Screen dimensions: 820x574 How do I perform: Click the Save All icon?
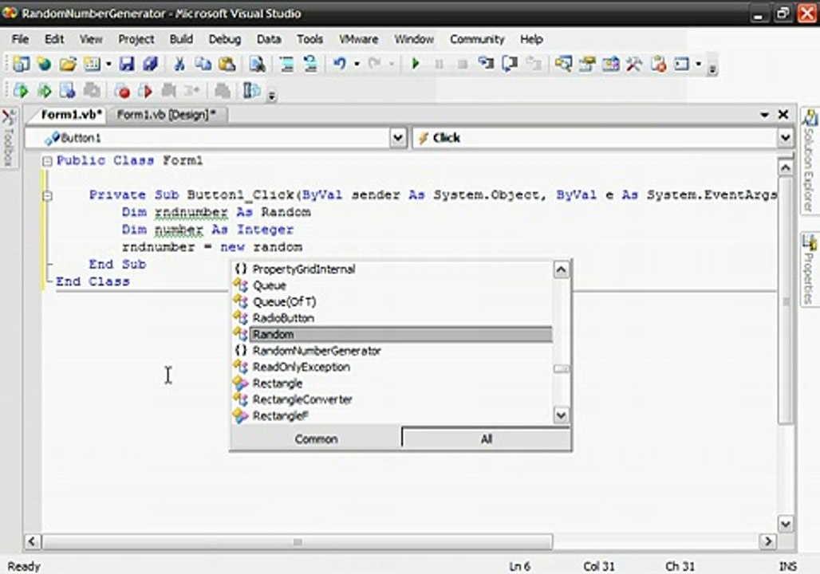[x=149, y=65]
